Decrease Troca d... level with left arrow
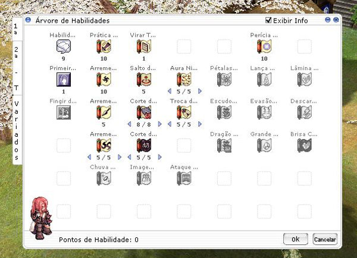This screenshot has width=357, height=258. point(170,124)
